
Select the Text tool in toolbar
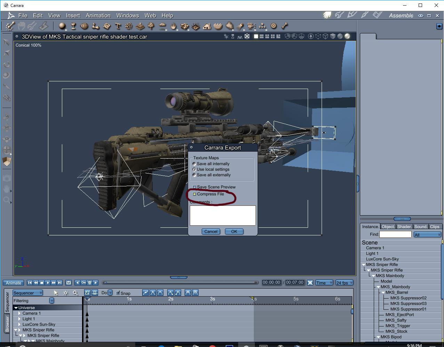[118, 26]
